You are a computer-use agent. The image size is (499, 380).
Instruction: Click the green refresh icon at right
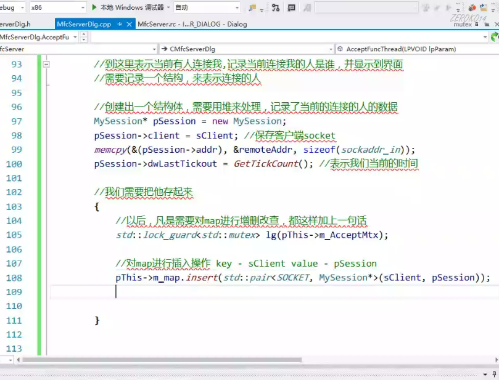495,37
